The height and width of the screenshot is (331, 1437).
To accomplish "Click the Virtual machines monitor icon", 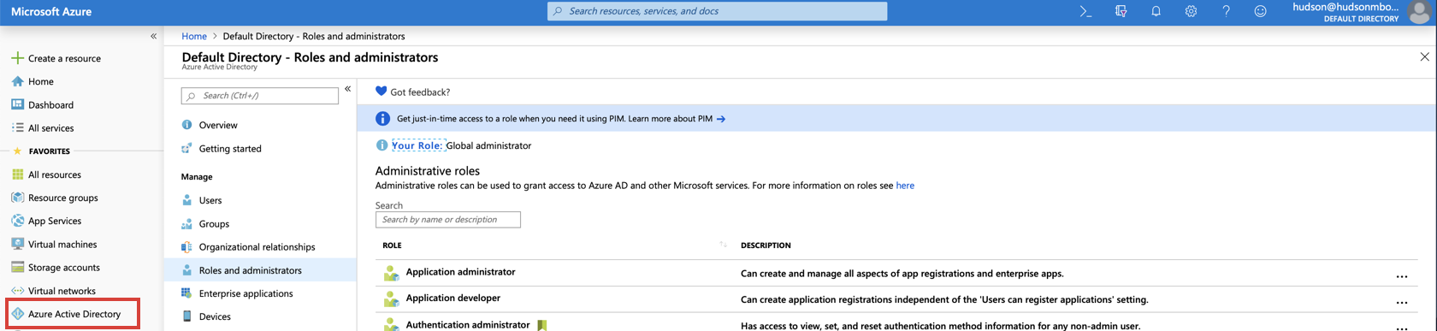I will tap(17, 244).
